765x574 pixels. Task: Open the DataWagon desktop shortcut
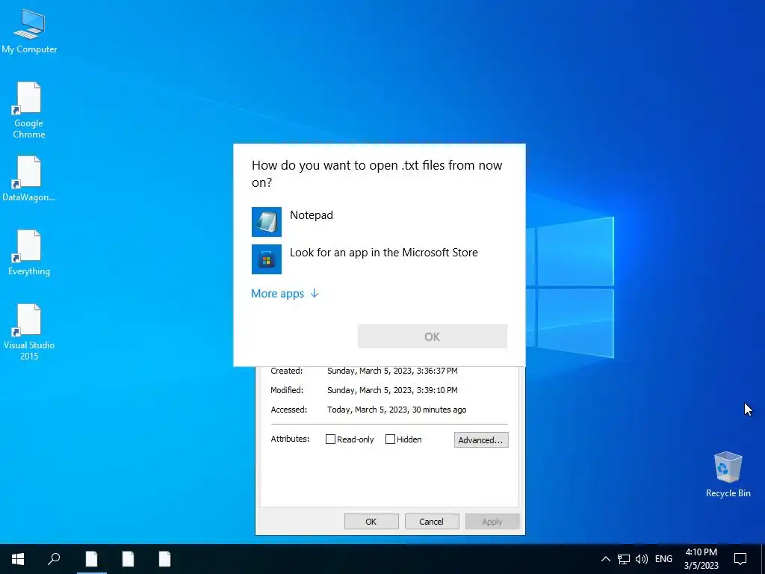(x=29, y=179)
